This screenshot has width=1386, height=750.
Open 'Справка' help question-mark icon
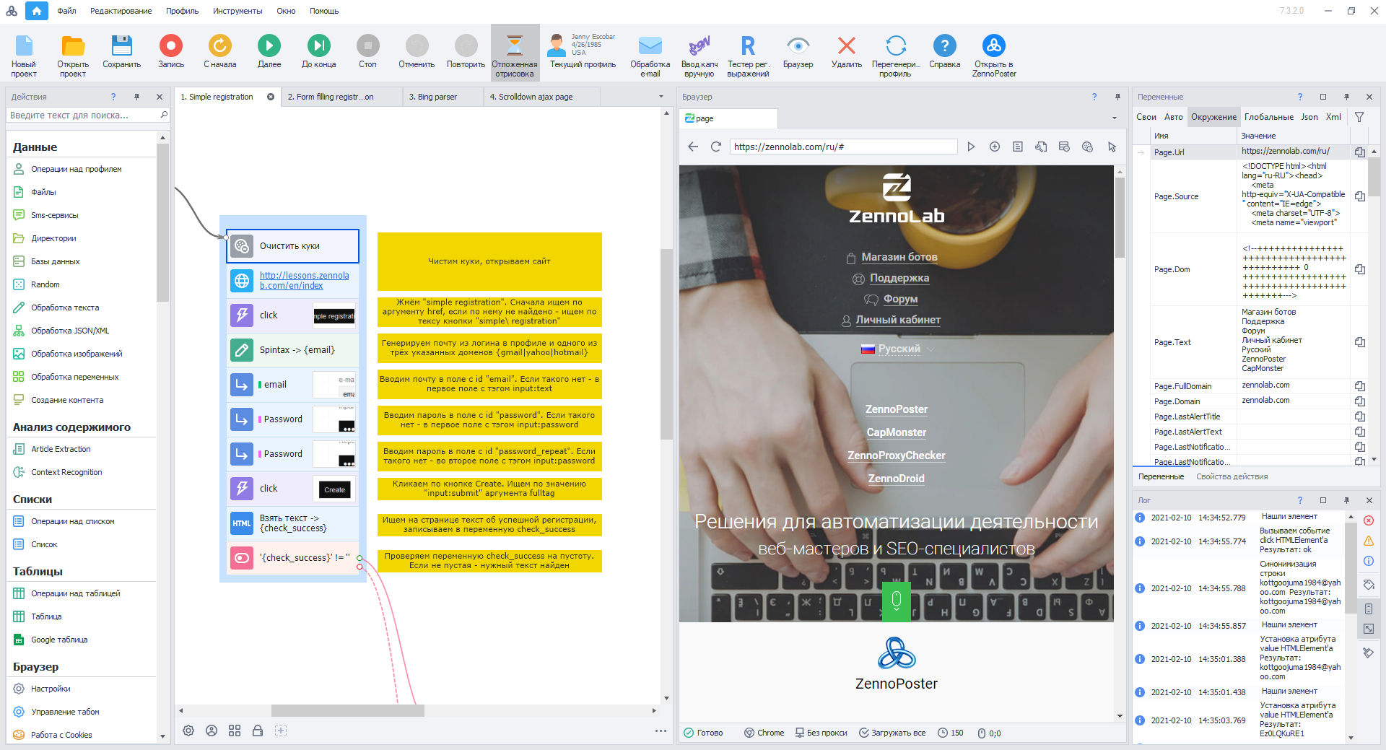coord(945,45)
